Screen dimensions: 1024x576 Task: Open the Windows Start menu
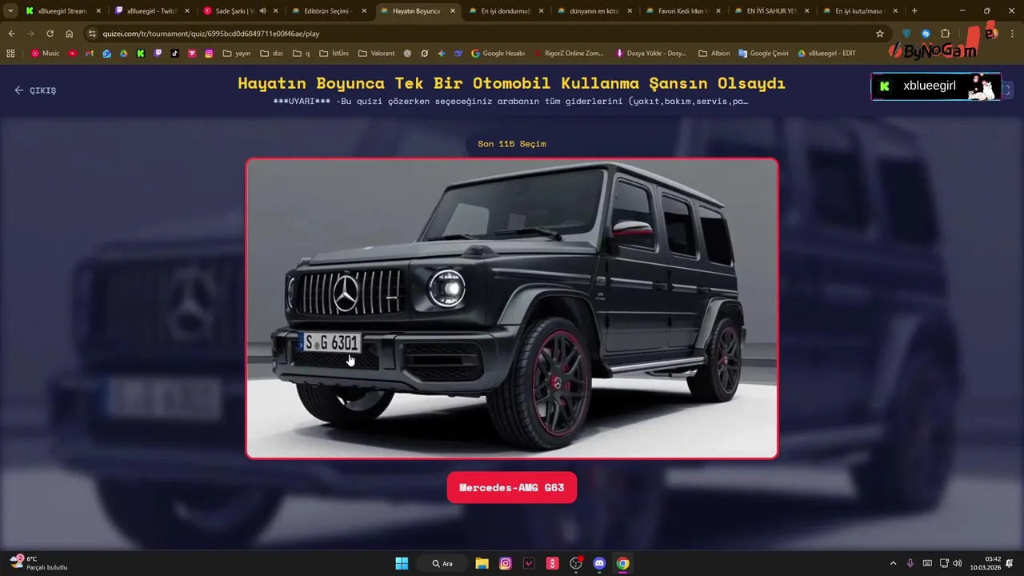click(402, 563)
